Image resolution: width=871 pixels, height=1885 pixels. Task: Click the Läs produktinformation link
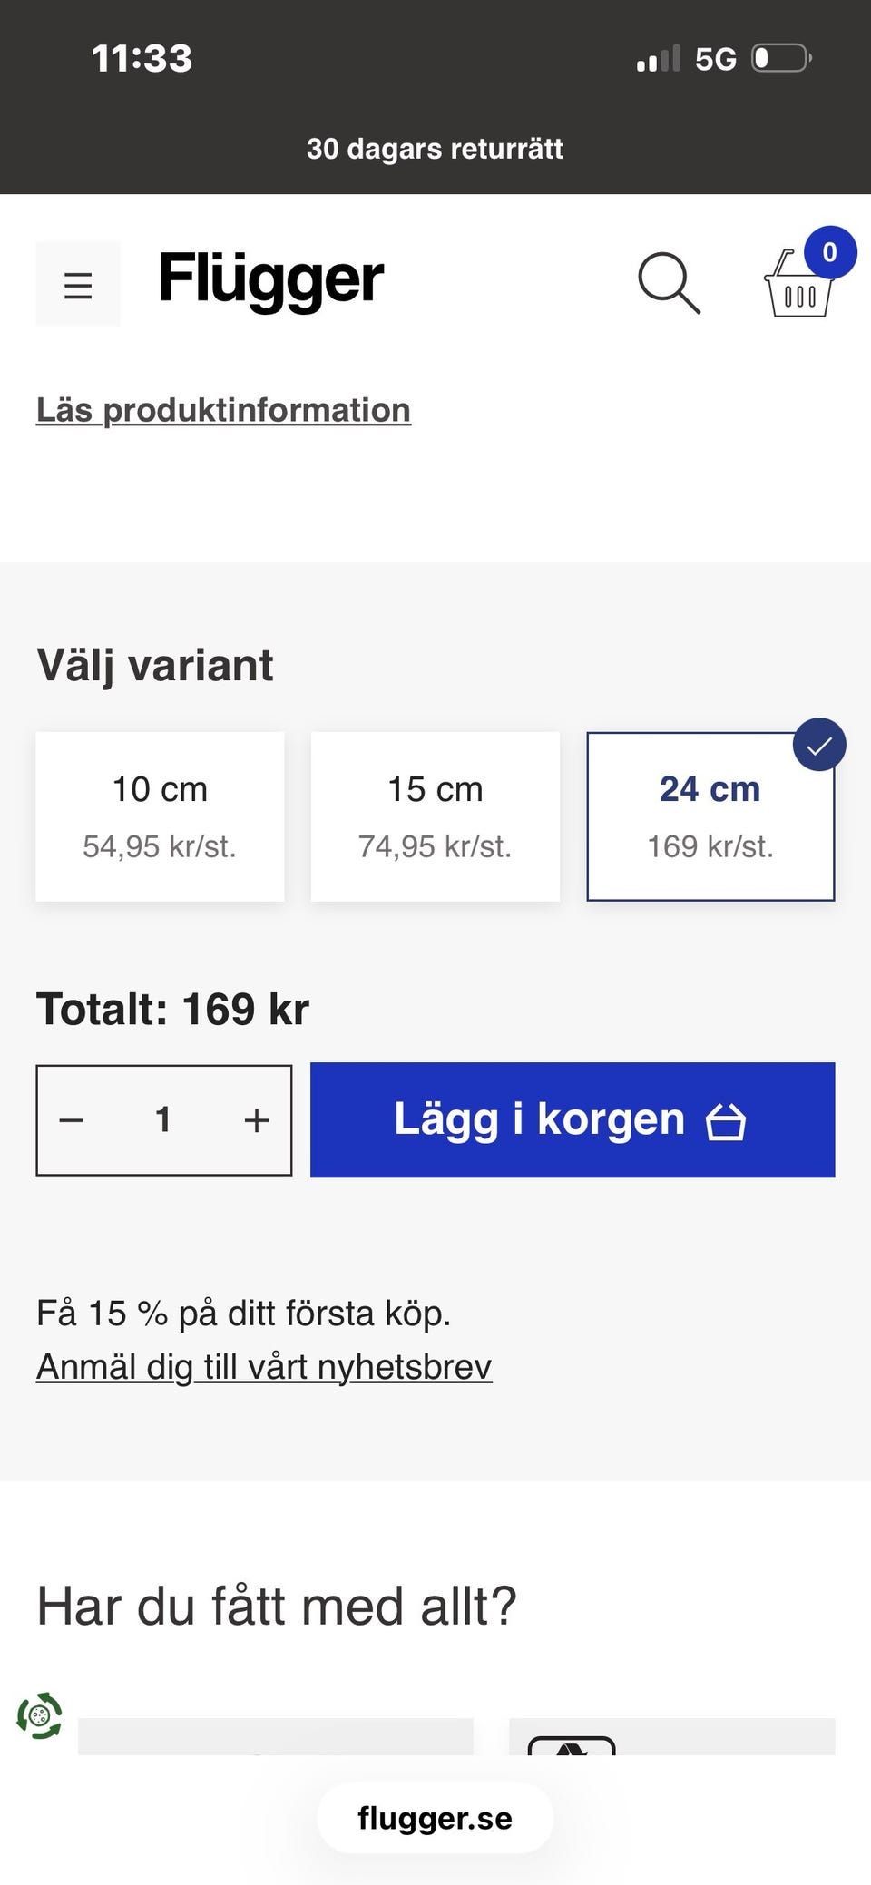[x=223, y=410]
